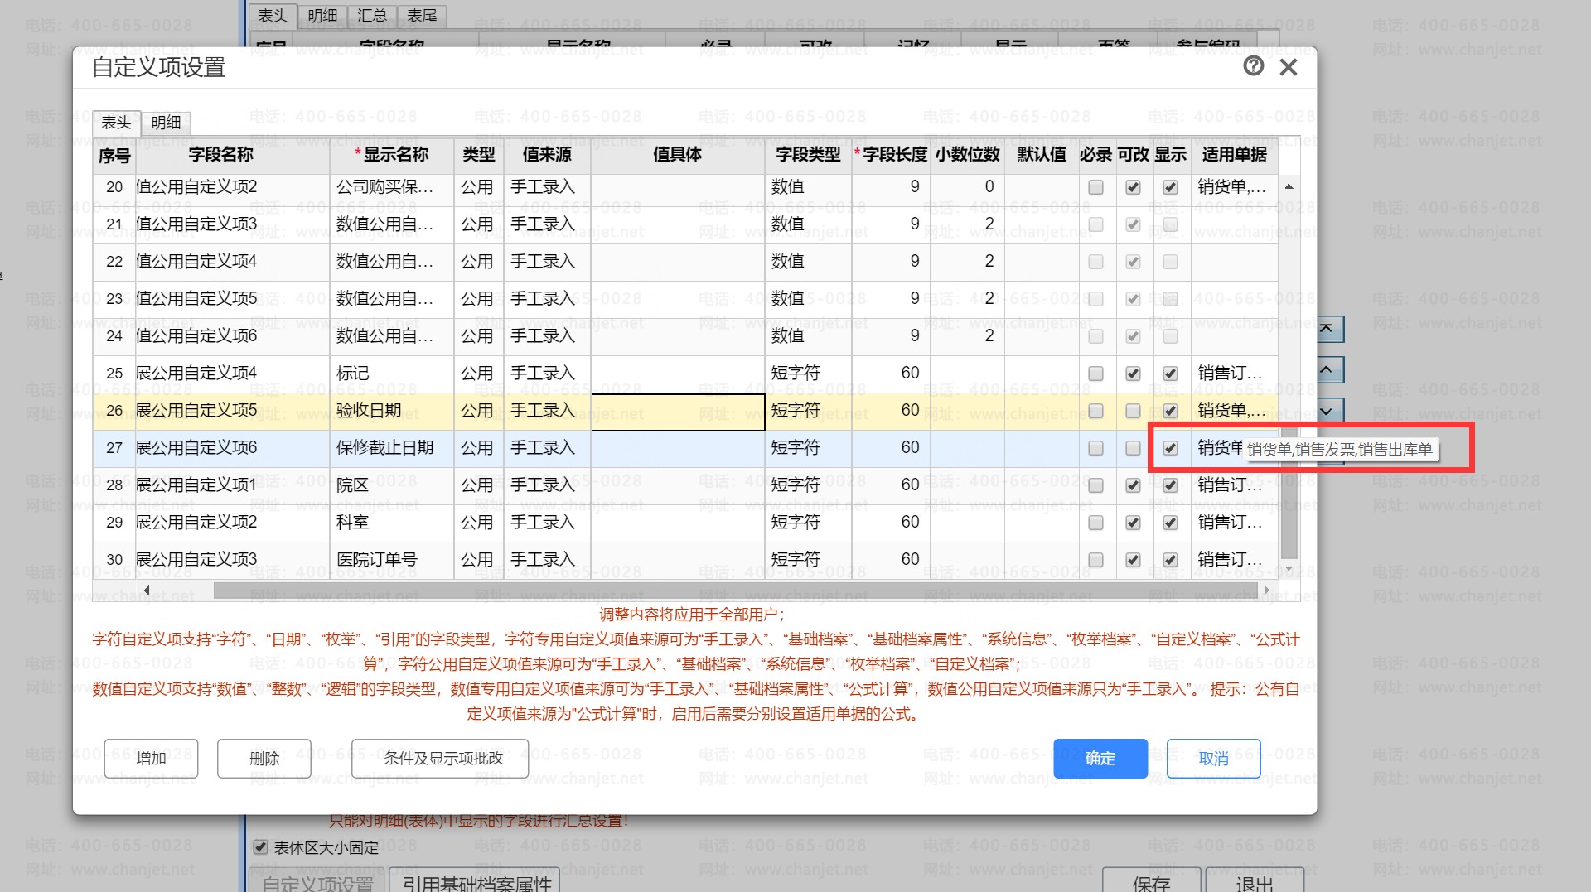1591x892 pixels.
Task: Select field name 展公用自定义项1
Action: click(x=232, y=485)
